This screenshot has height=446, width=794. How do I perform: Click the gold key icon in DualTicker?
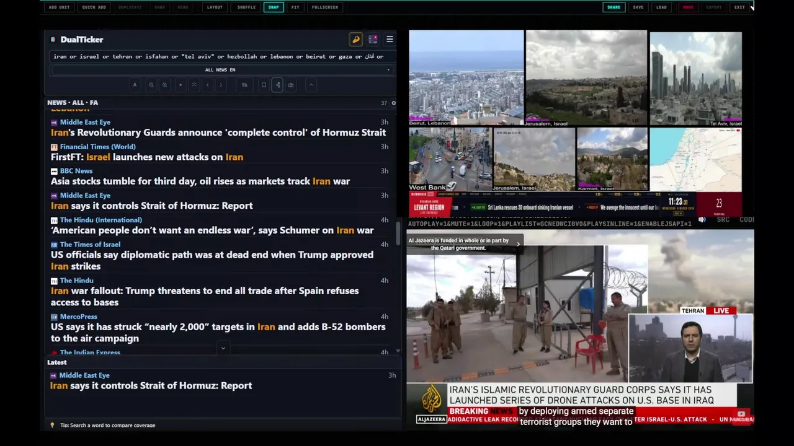(x=355, y=39)
